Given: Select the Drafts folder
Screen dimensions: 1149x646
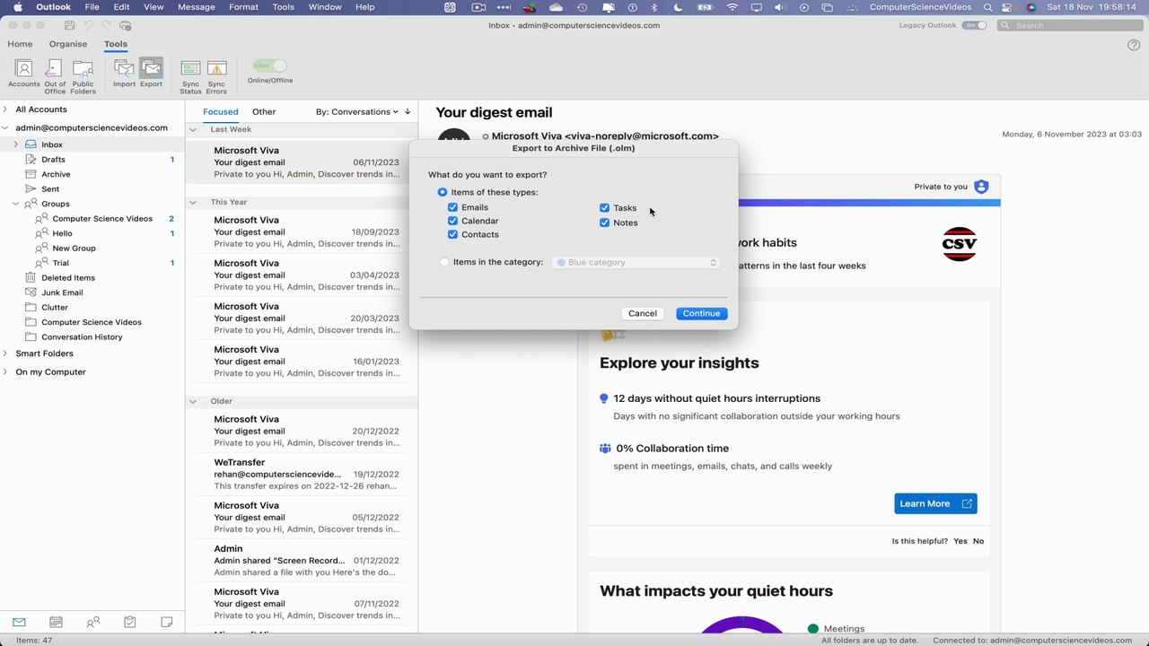Looking at the screenshot, I should tap(53, 160).
